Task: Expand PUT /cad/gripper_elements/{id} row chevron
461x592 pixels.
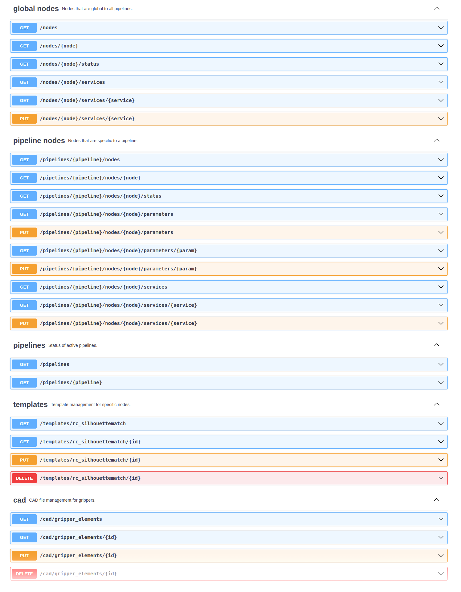Action: [x=441, y=556]
